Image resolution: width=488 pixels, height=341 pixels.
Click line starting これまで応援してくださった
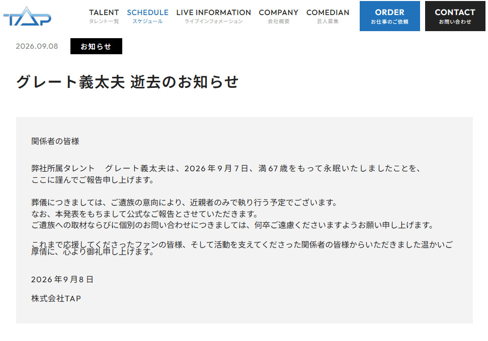pyautogui.click(x=242, y=245)
